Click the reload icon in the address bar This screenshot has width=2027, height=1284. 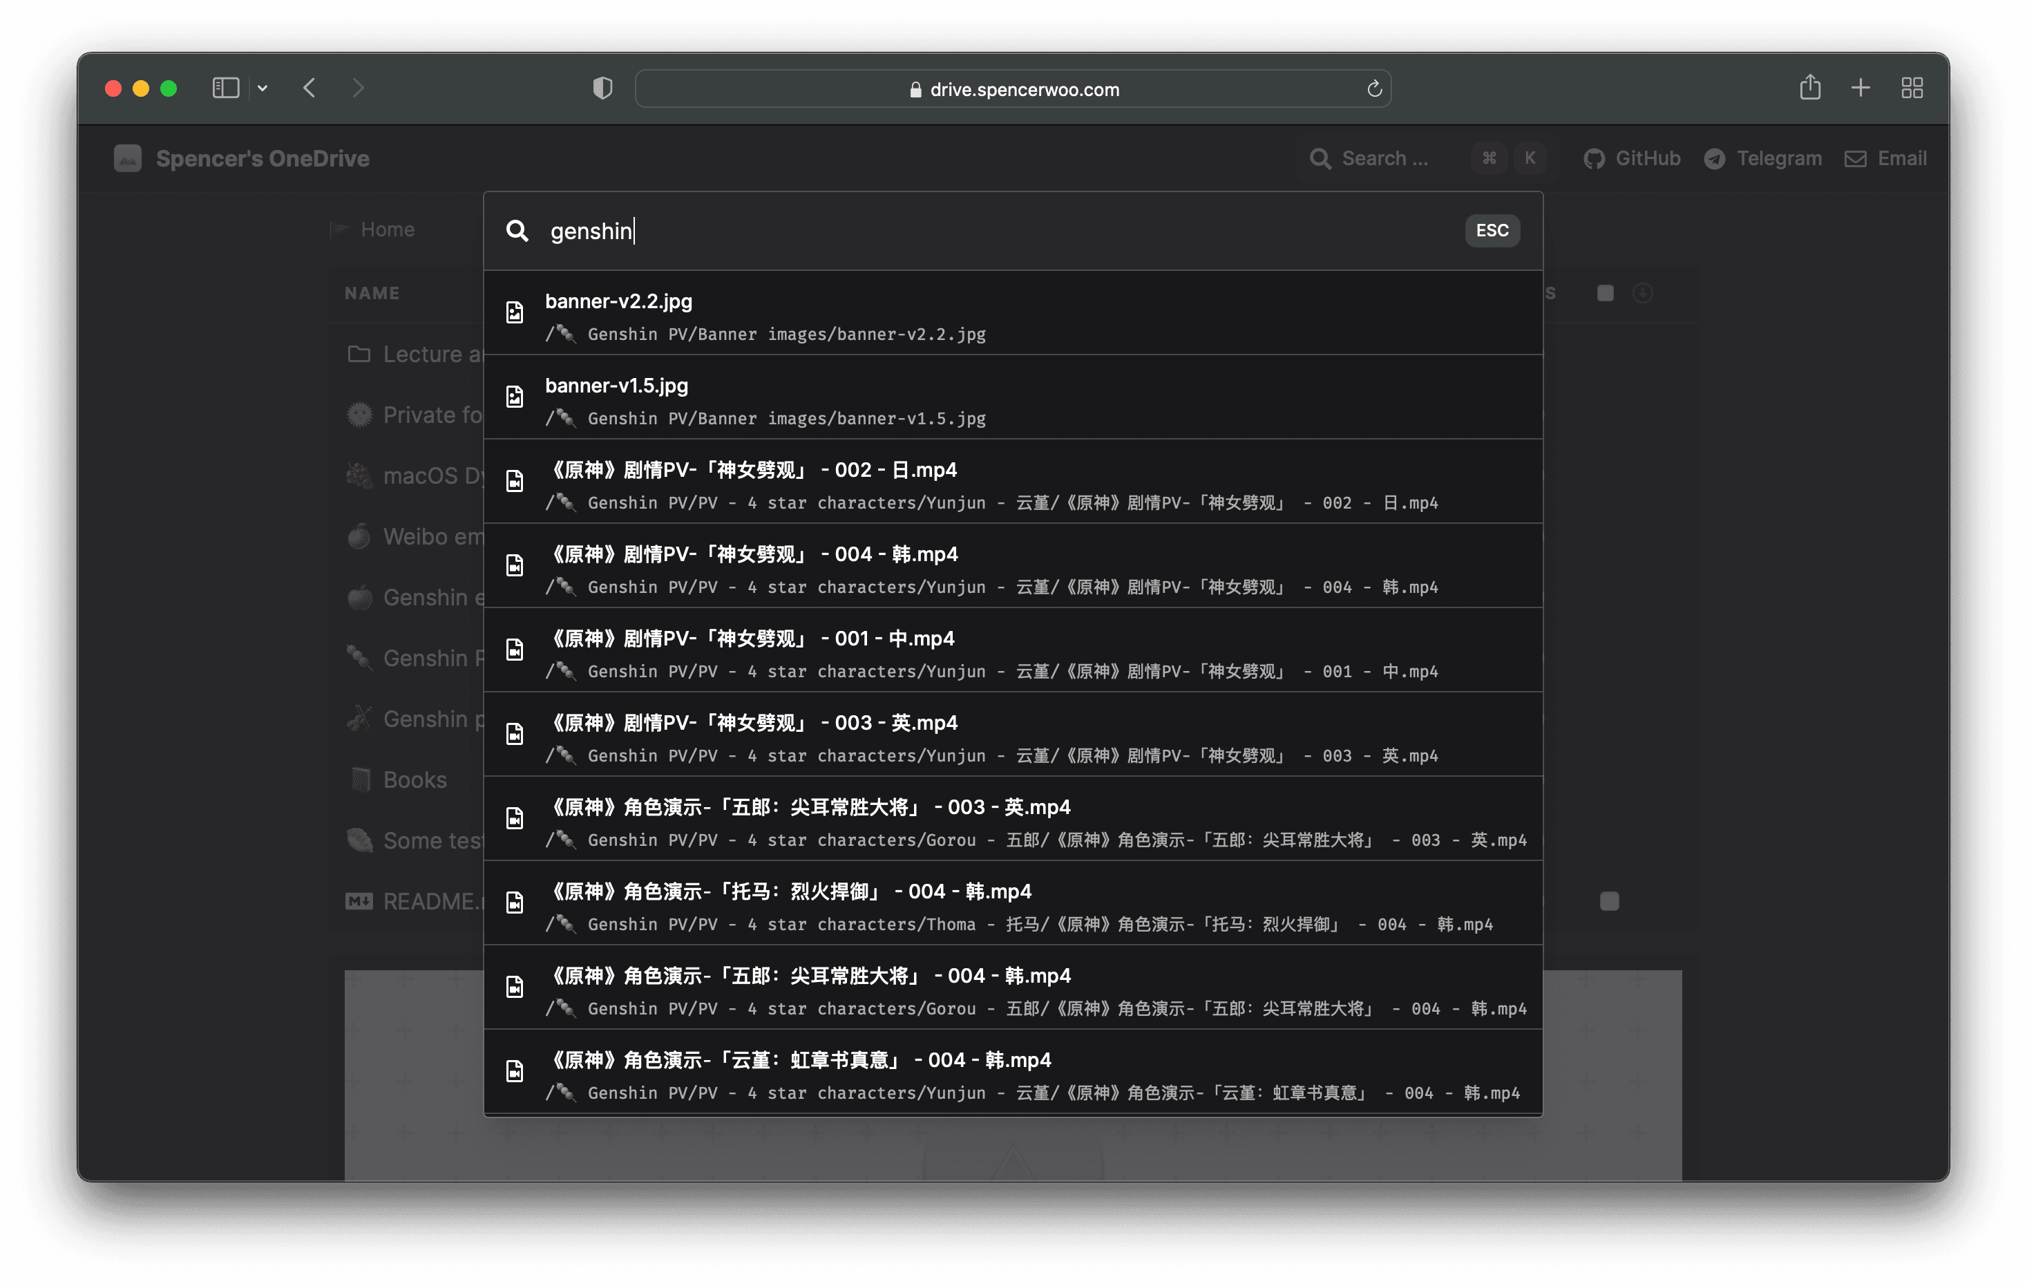click(x=1373, y=88)
